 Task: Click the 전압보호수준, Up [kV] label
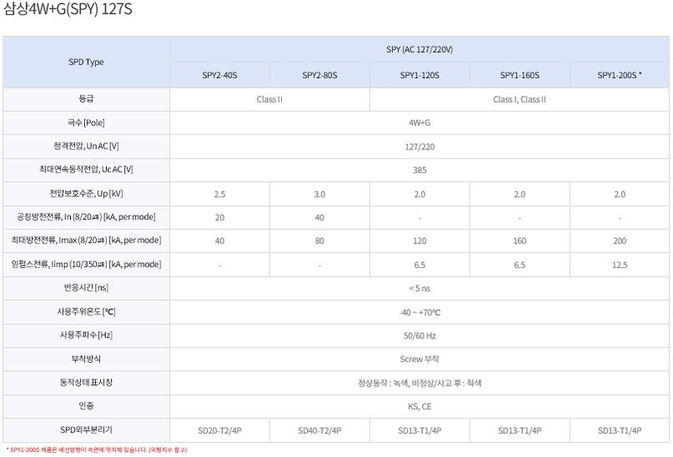pos(87,194)
